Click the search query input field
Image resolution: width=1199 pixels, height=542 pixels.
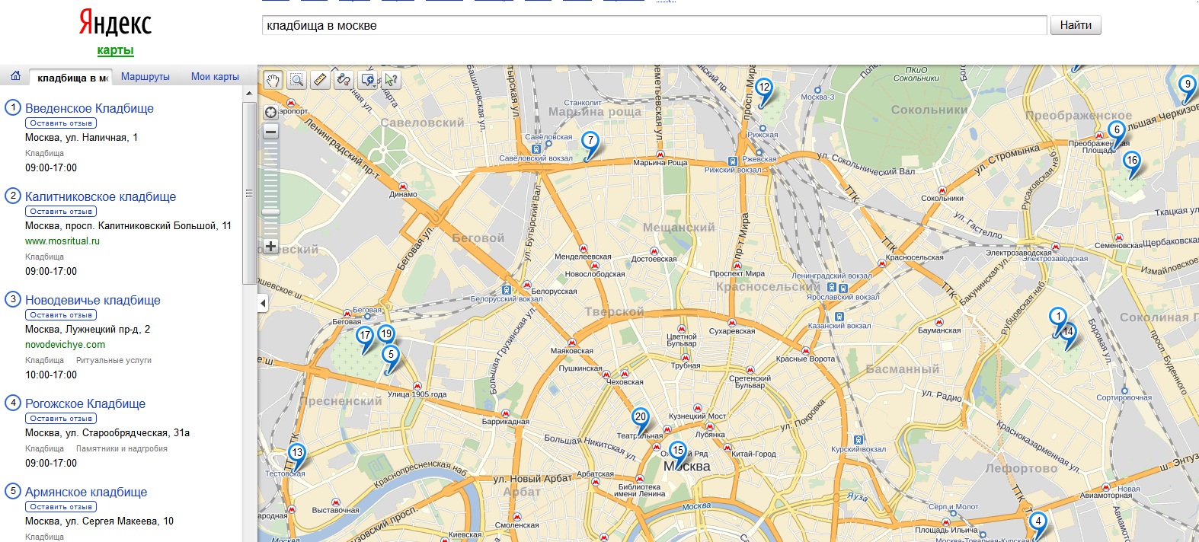654,26
